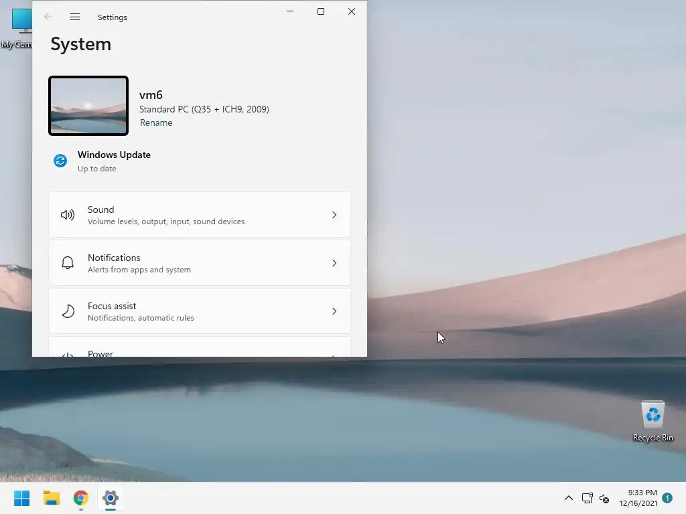
Task: Go back with the Settings back arrow
Action: click(x=48, y=17)
